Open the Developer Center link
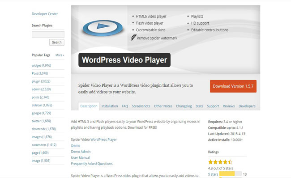This screenshot has width=291, height=178. (x=45, y=14)
